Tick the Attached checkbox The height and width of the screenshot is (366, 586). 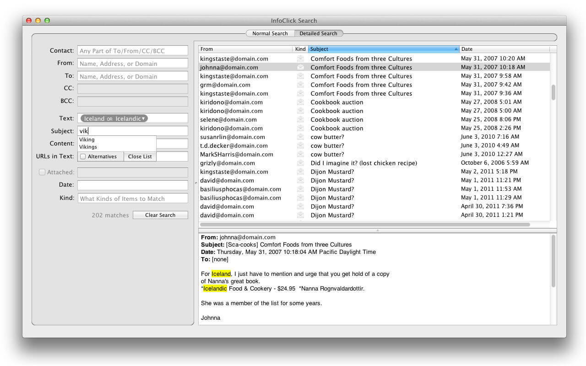[x=42, y=172]
